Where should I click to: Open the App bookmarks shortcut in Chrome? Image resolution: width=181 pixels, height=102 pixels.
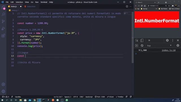point(137,9)
